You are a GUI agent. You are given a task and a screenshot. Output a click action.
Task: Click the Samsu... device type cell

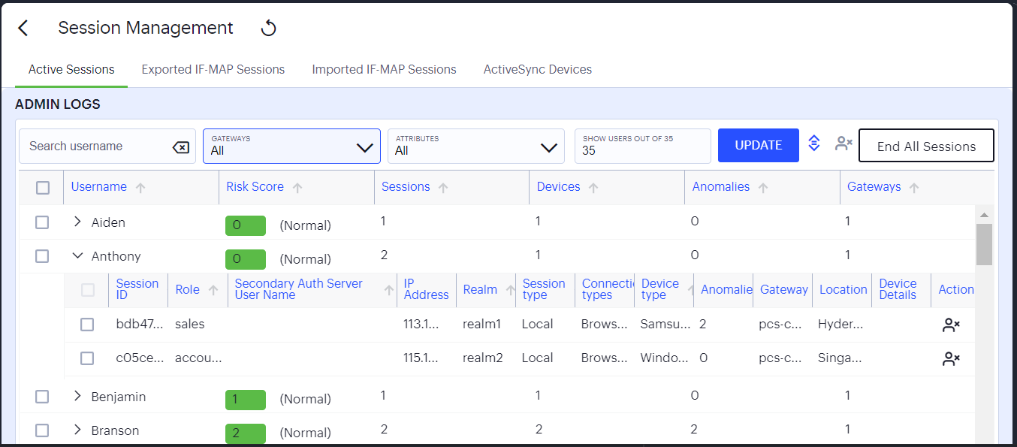pos(665,325)
